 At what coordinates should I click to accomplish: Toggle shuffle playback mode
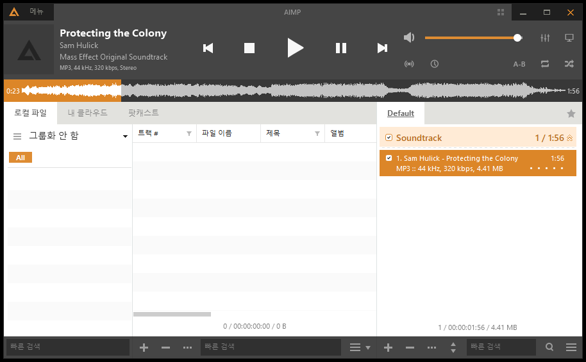(x=569, y=64)
